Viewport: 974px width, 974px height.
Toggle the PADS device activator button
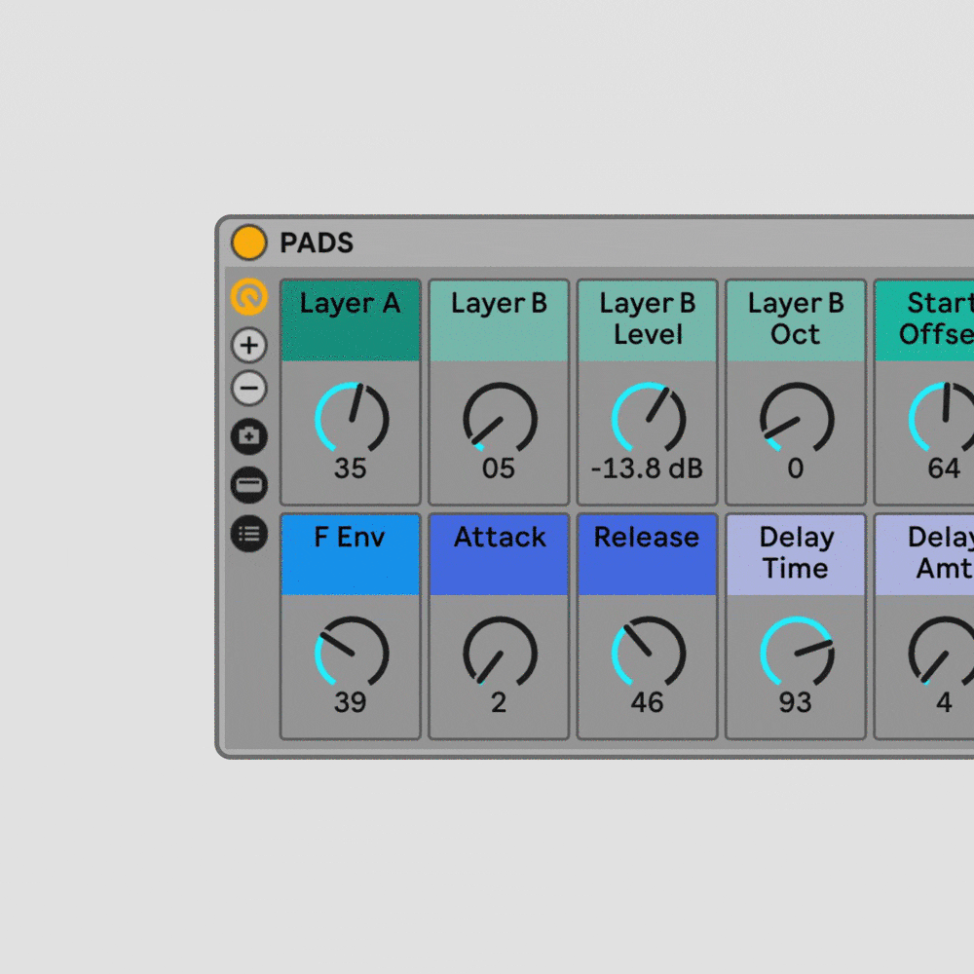click(248, 243)
